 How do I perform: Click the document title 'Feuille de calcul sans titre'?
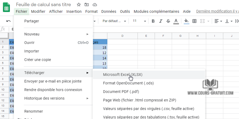point(44,5)
